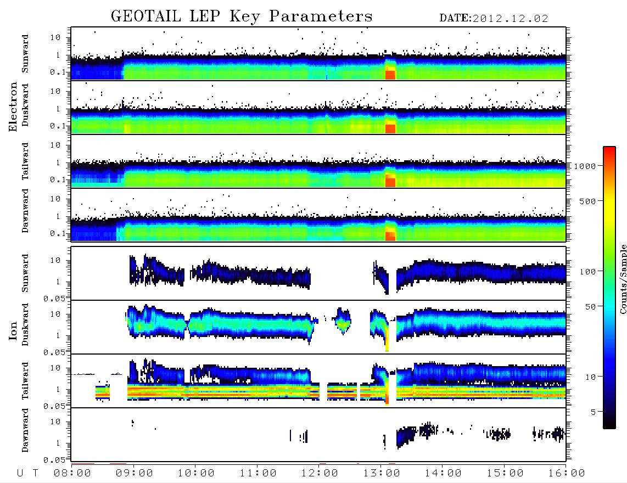Select the 12:00 time tick label

point(320,474)
